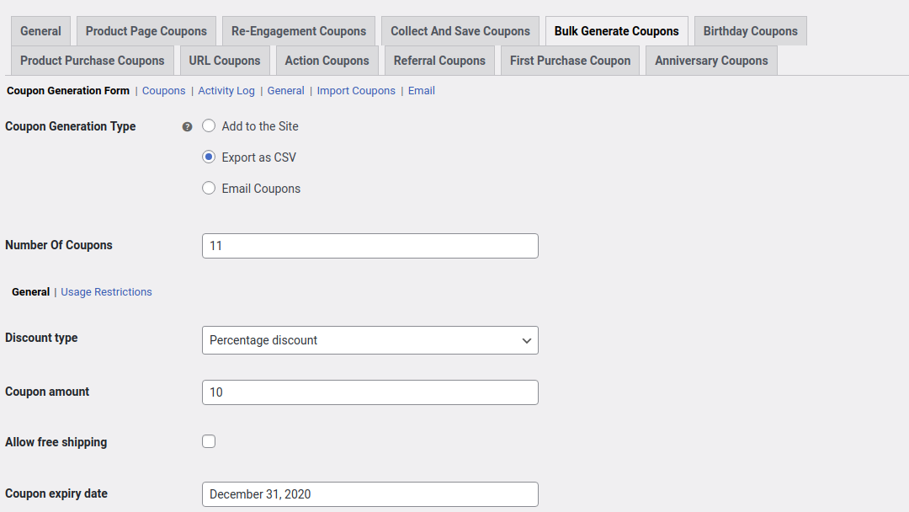This screenshot has height=512, width=909.
Task: Select the Anniversary Coupons tab
Action: click(711, 60)
